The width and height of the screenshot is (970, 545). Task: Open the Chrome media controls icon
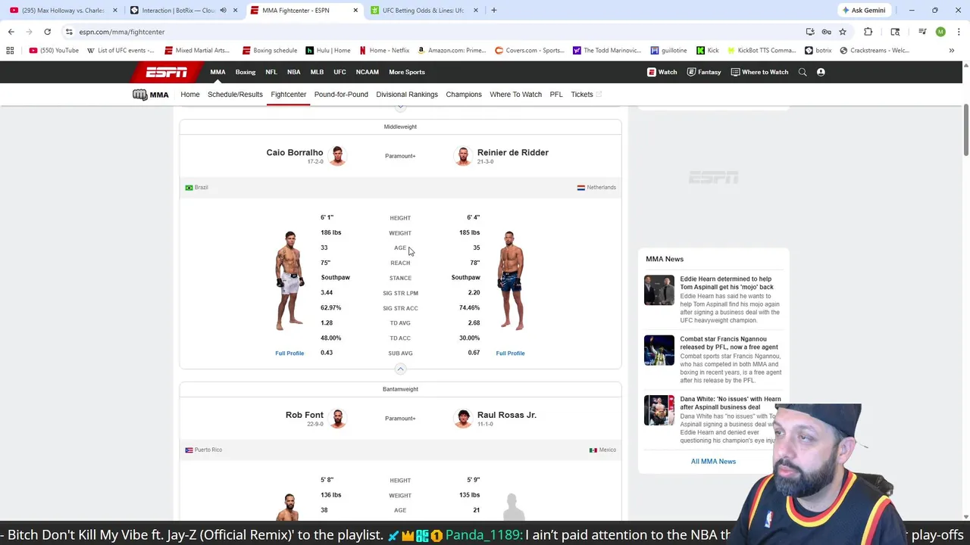(922, 32)
